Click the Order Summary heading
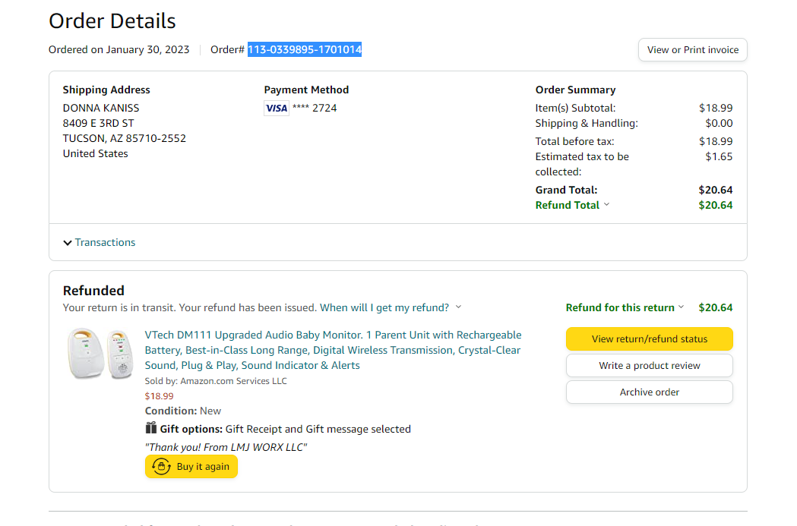Image resolution: width=797 pixels, height=526 pixels. click(575, 90)
